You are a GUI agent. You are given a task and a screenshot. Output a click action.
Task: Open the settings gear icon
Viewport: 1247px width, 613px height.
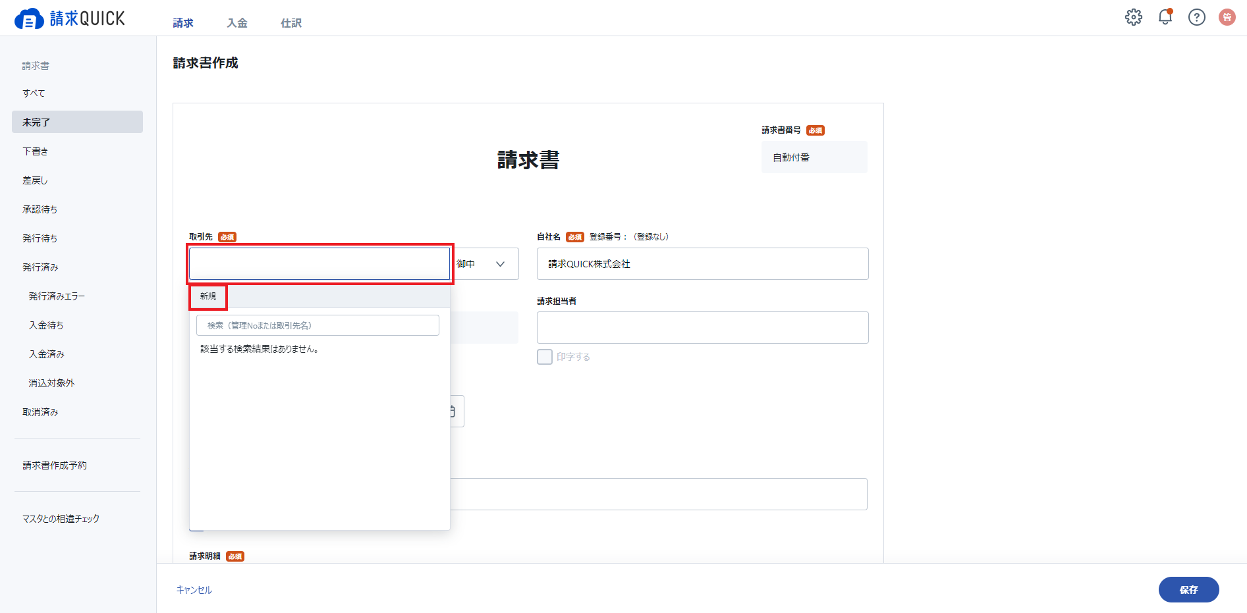[1134, 17]
